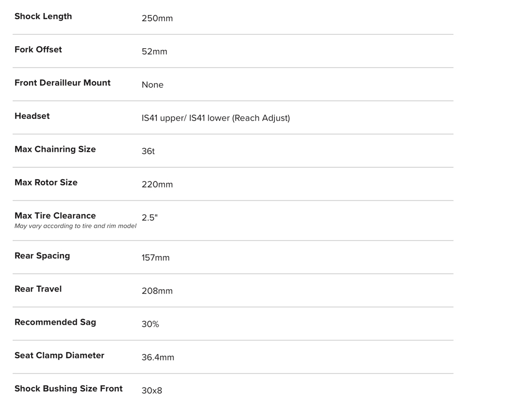Screen dimensions: 532x399
Task: Select the 36.4mm seat clamp value
Action: click(158, 358)
